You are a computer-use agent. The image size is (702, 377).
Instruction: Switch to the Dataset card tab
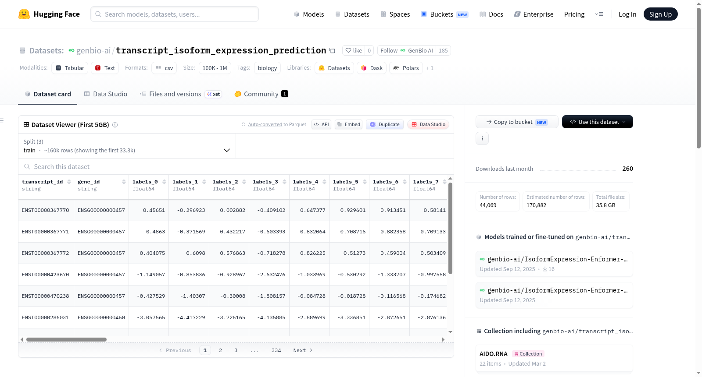47,94
